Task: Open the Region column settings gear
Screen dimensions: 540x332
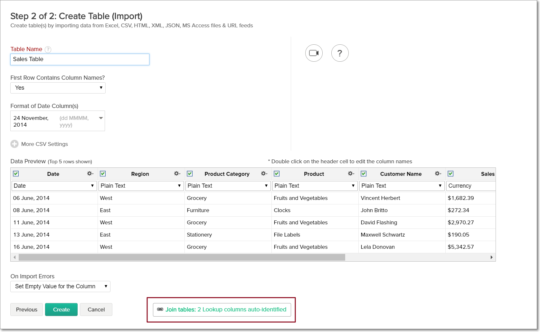Action: [x=177, y=174]
